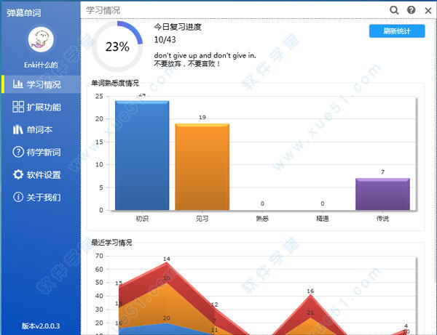437x335 pixels.
Task: Open the 待学新词 menu label
Action: pos(44,153)
